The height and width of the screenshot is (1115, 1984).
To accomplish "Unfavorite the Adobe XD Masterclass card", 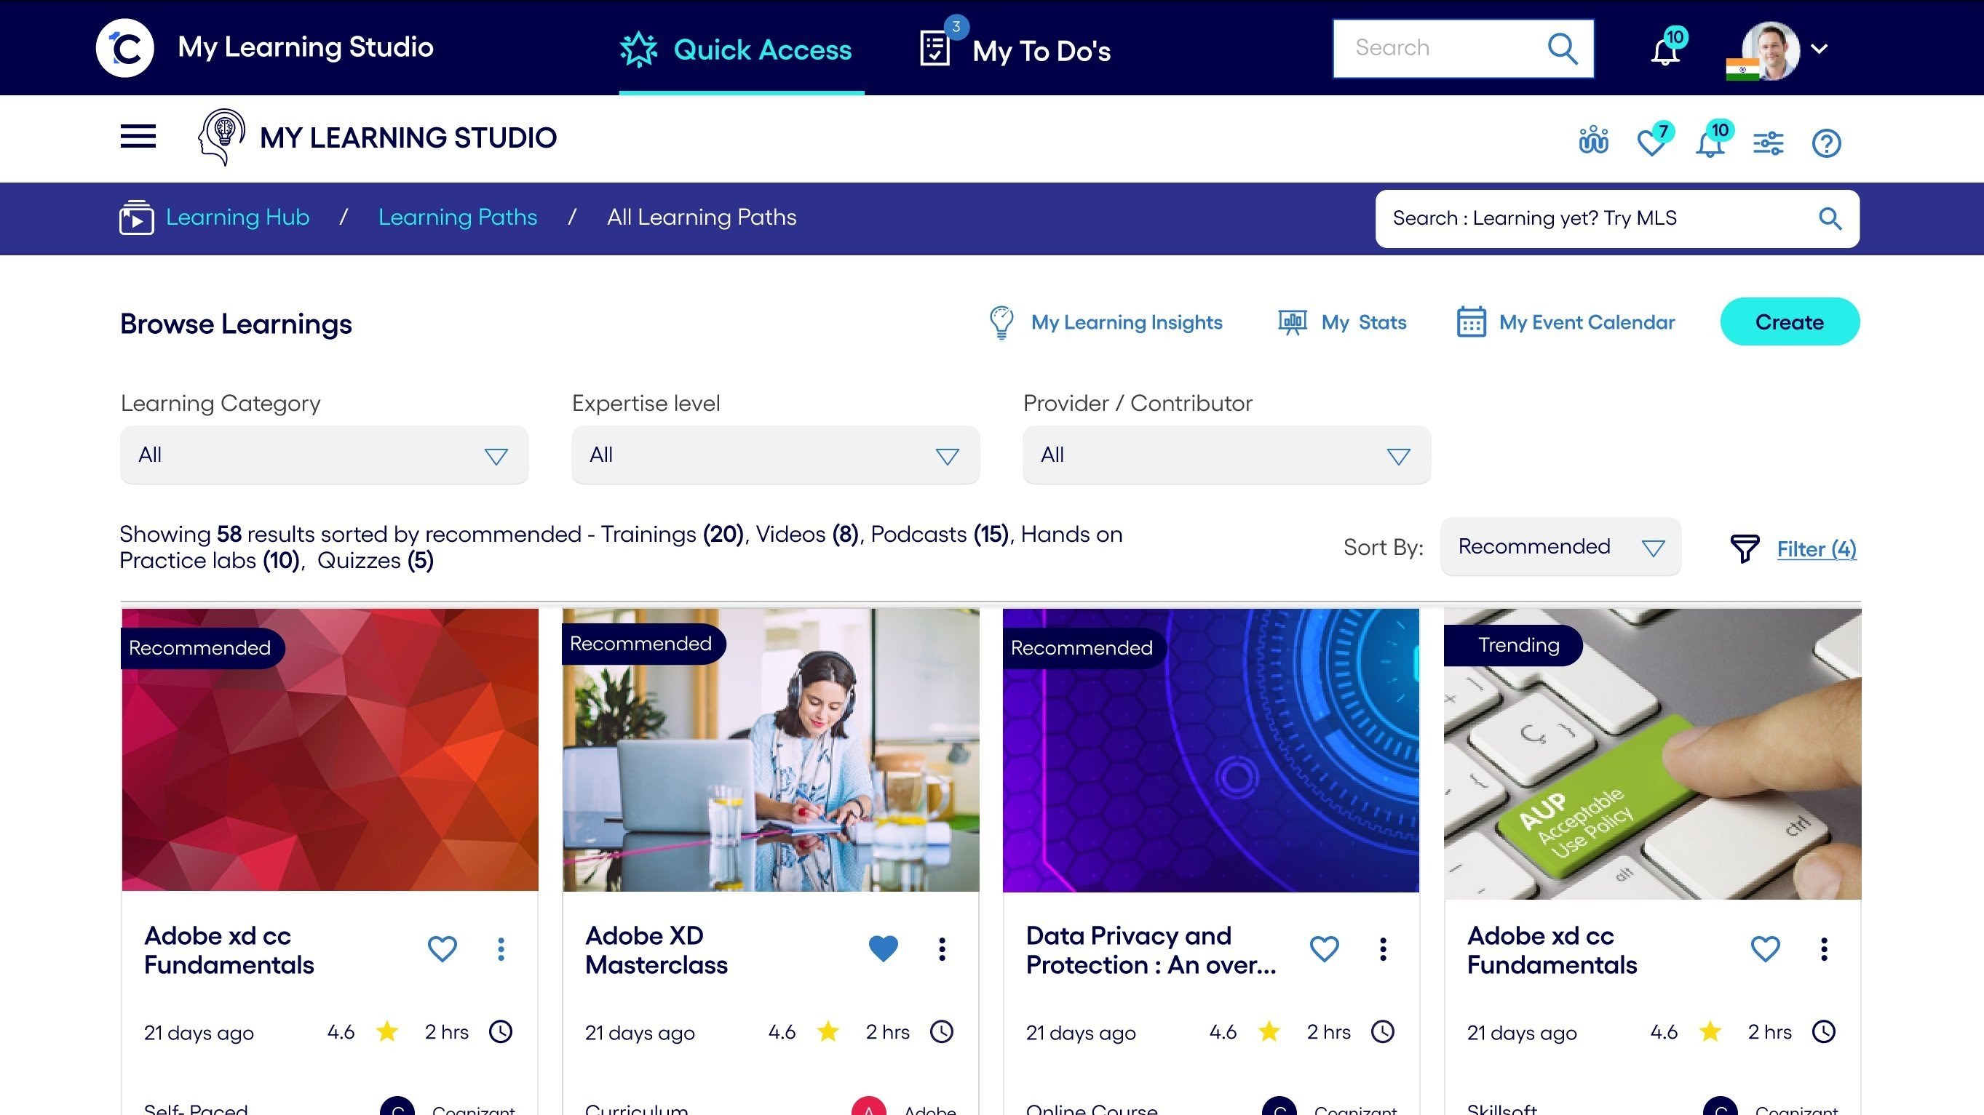I will [884, 948].
